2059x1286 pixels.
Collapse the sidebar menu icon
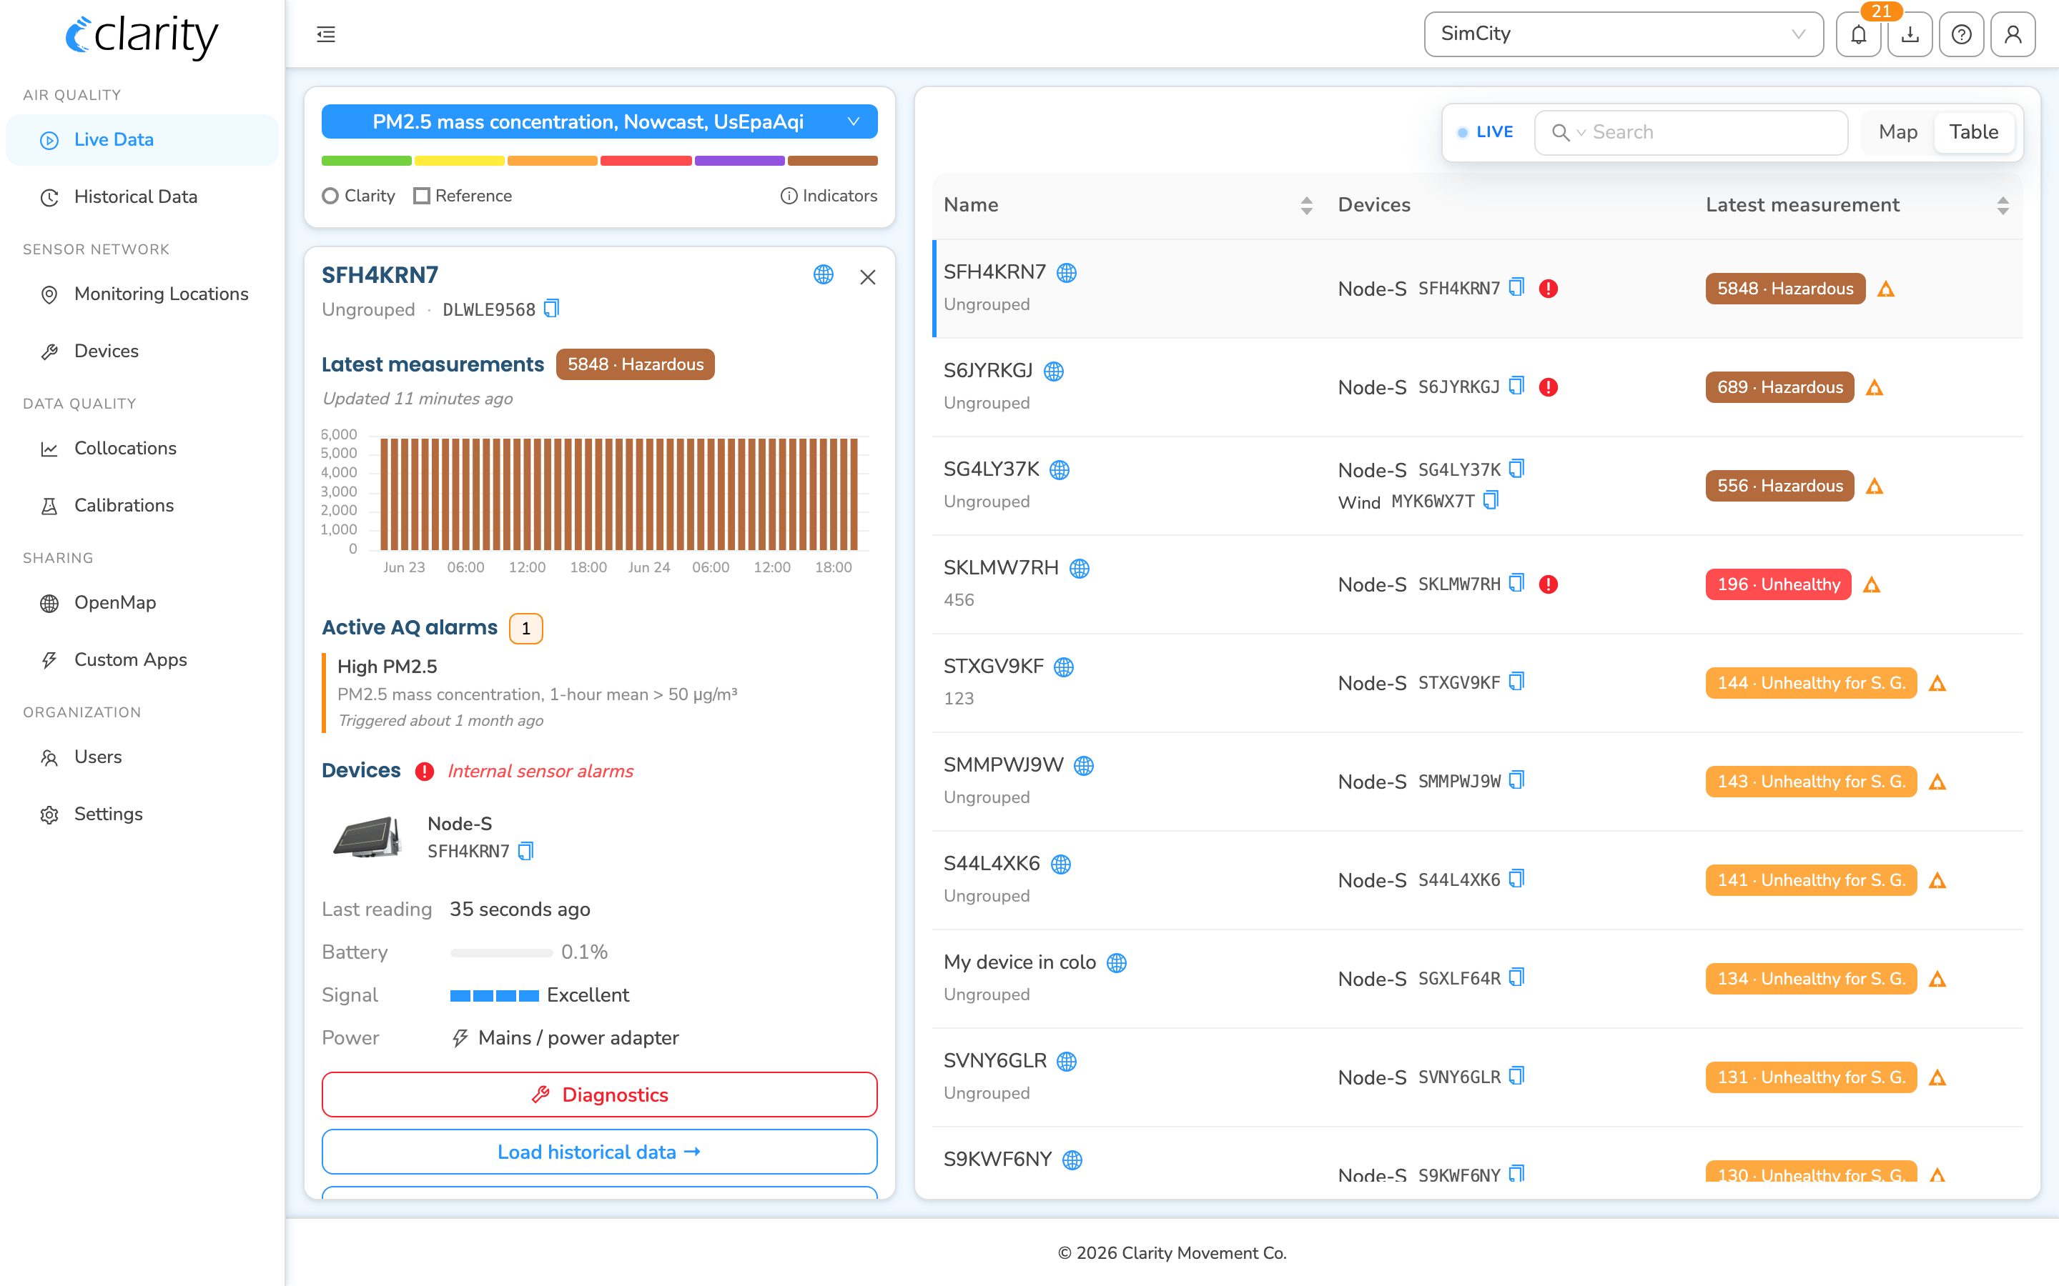pos(326,34)
